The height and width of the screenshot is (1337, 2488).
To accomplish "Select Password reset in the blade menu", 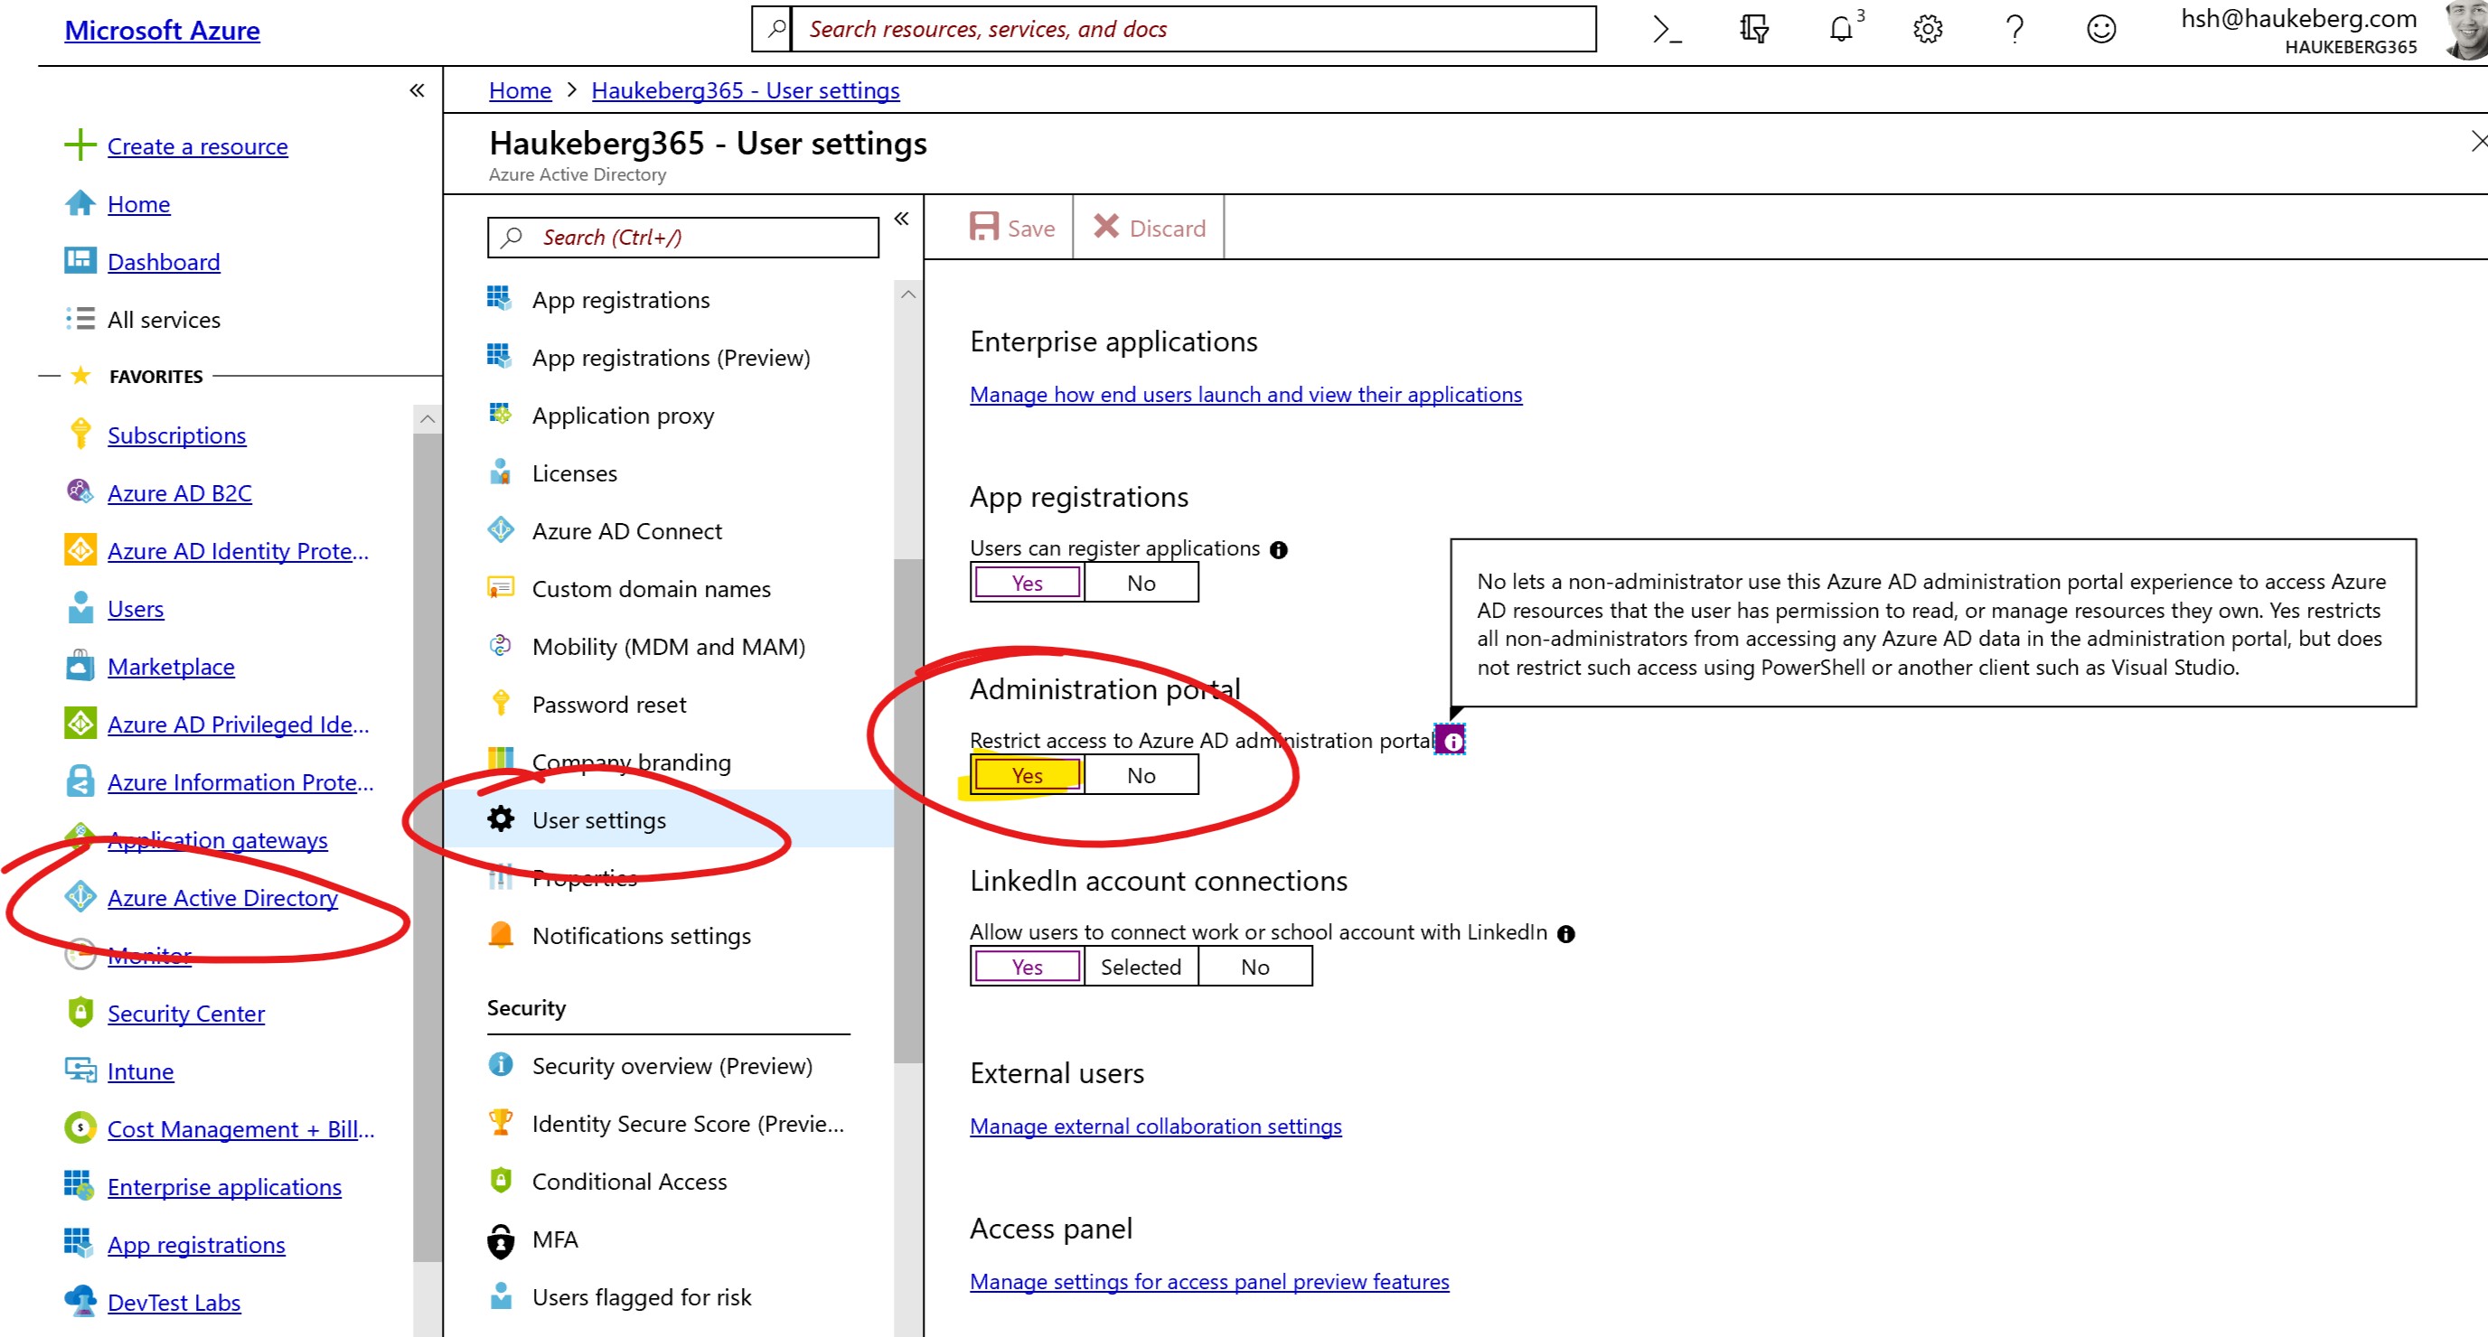I will pos(608,705).
